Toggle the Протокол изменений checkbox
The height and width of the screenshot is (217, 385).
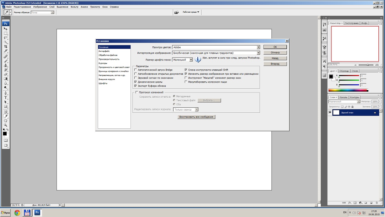[137, 92]
